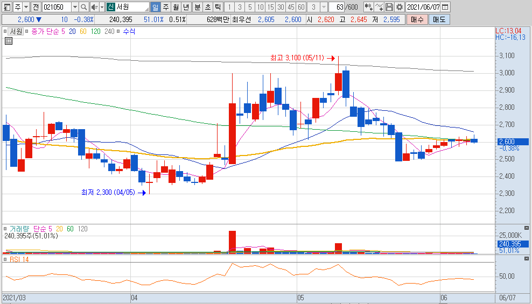Click the green 120 moving average label
Image resolution: width=532 pixels, height=304 pixels.
(96, 32)
